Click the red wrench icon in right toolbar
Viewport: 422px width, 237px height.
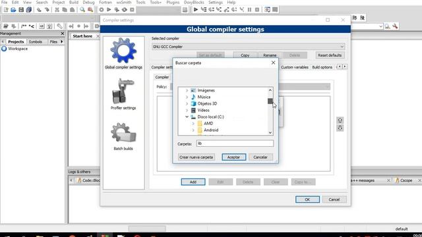coord(395,26)
